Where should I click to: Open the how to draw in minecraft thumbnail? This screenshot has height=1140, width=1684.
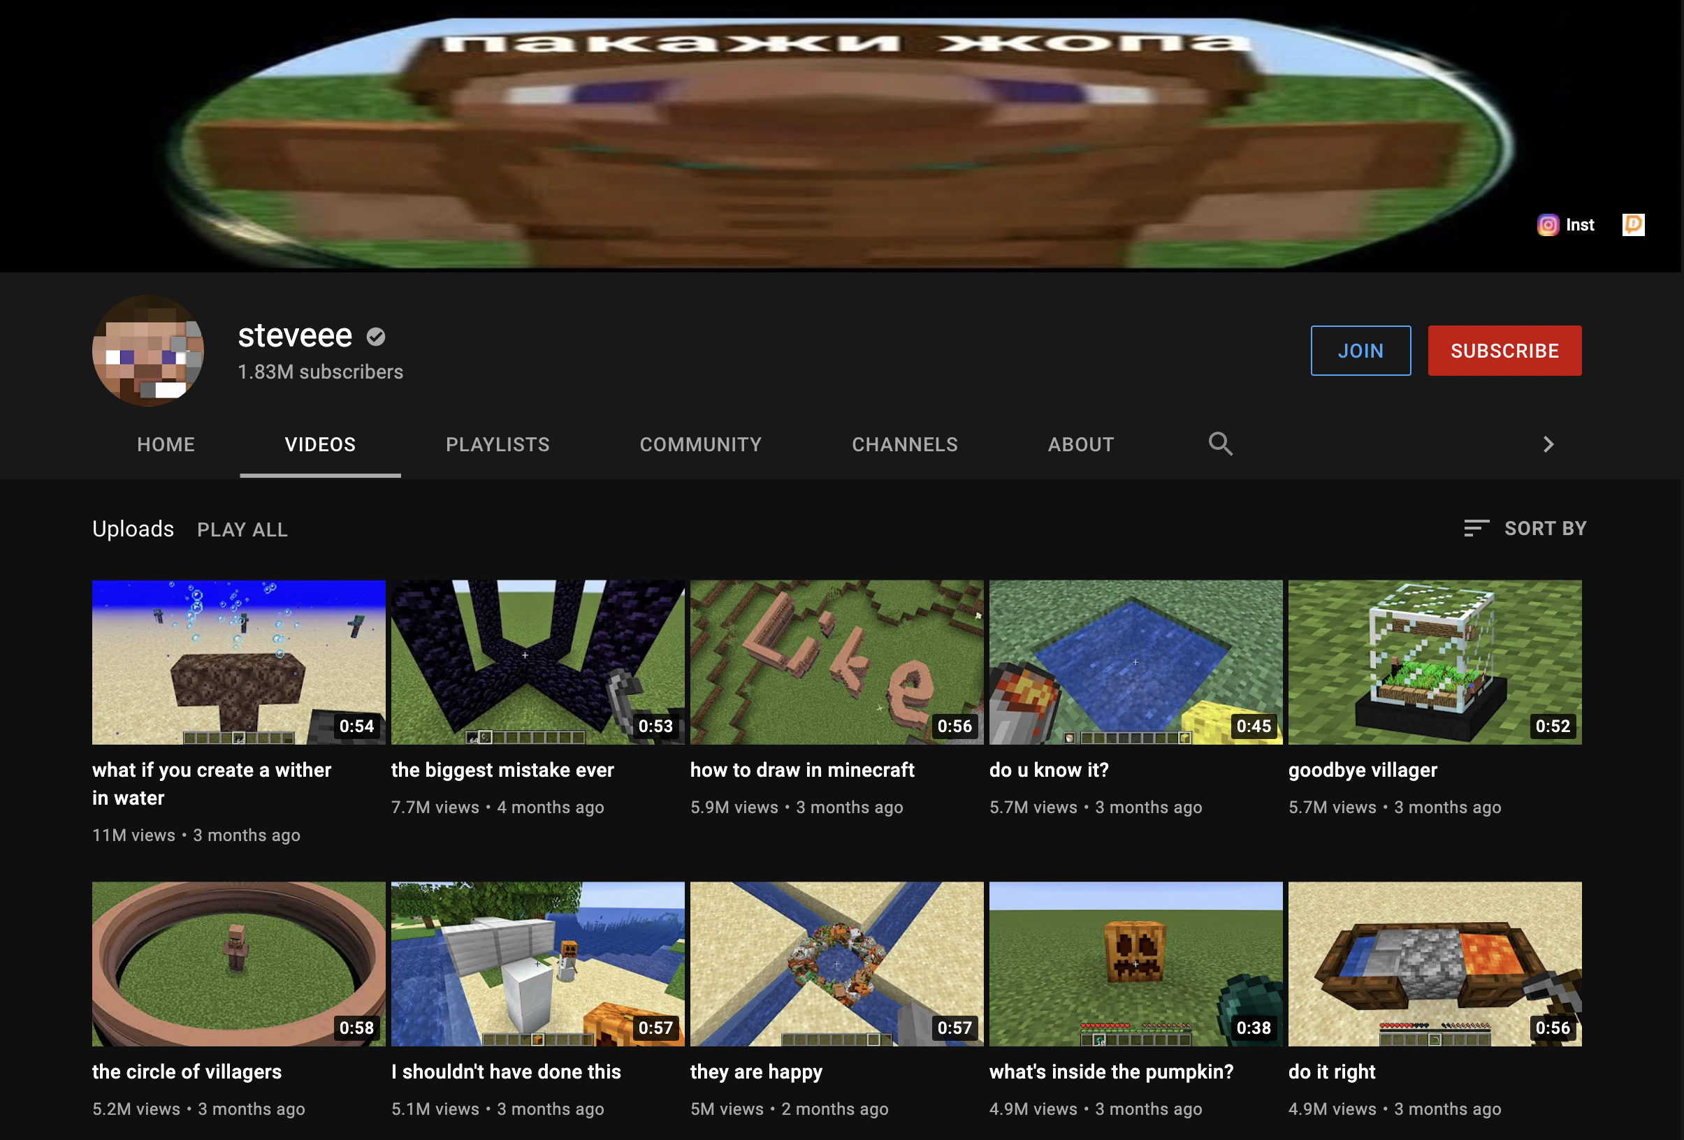tap(837, 662)
